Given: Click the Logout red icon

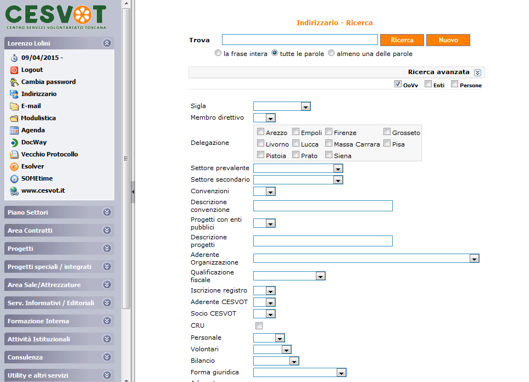Looking at the screenshot, I should tap(14, 70).
